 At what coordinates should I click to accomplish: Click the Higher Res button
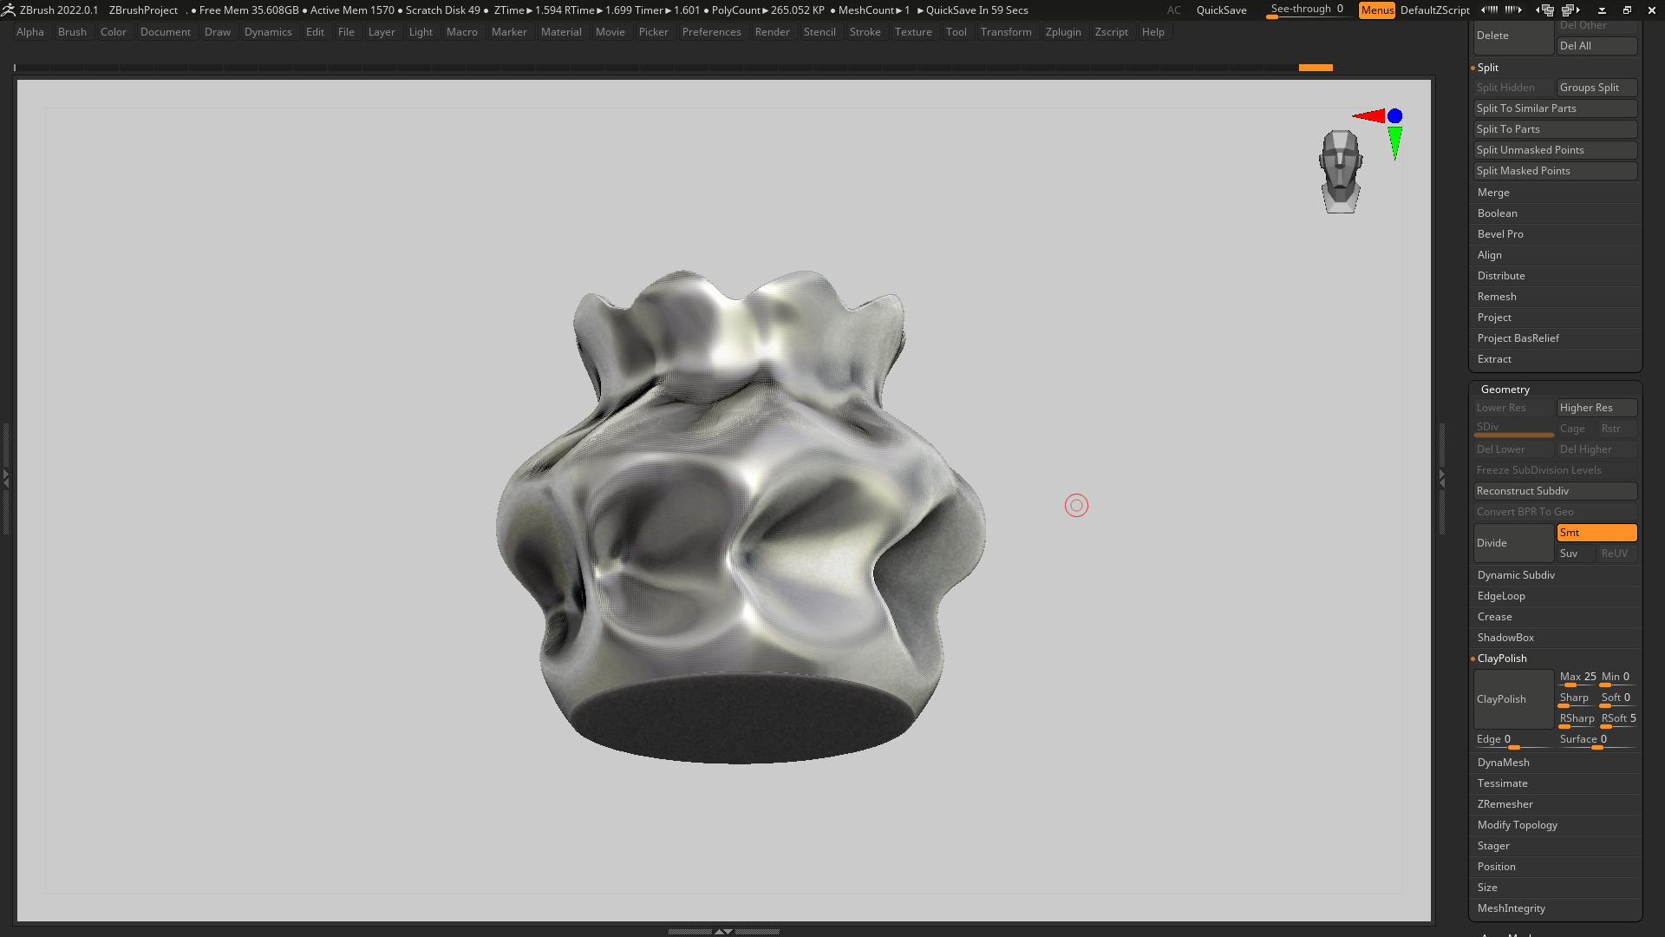(x=1596, y=408)
